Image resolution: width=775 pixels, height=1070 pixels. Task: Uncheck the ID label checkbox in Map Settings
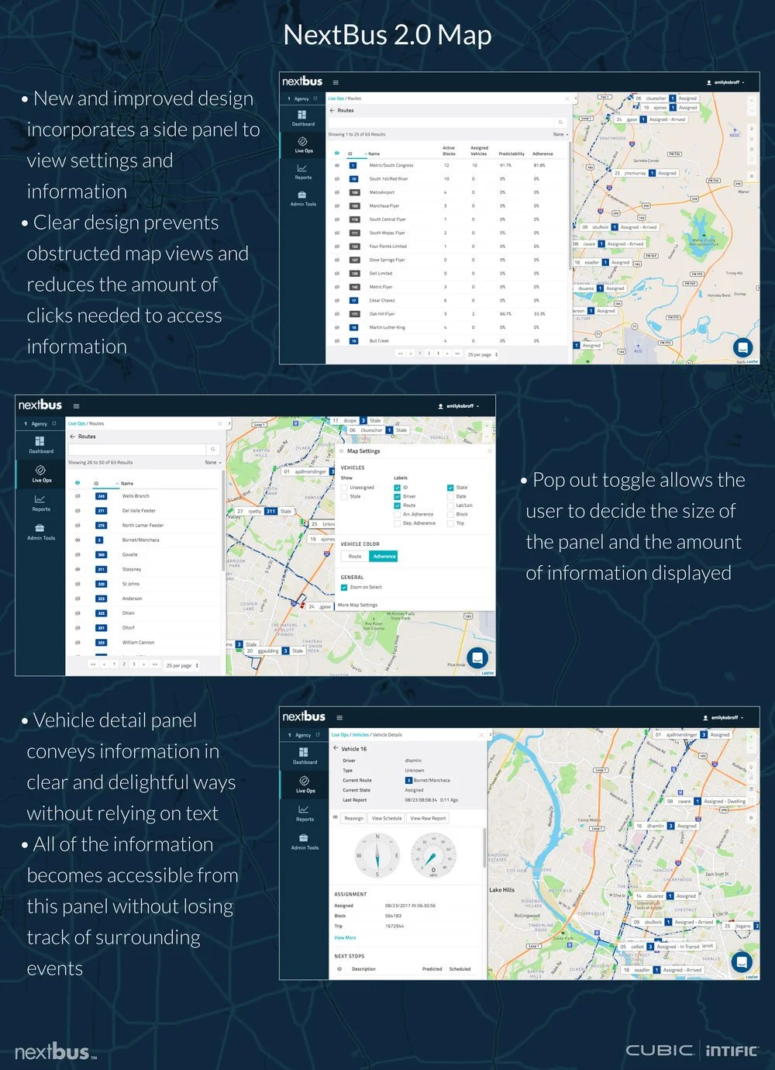398,488
